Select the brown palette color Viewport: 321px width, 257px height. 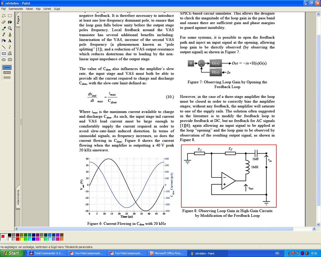(x=62, y=235)
